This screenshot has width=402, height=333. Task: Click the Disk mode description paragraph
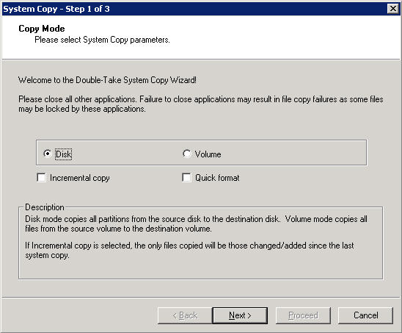pyautogui.click(x=196, y=223)
